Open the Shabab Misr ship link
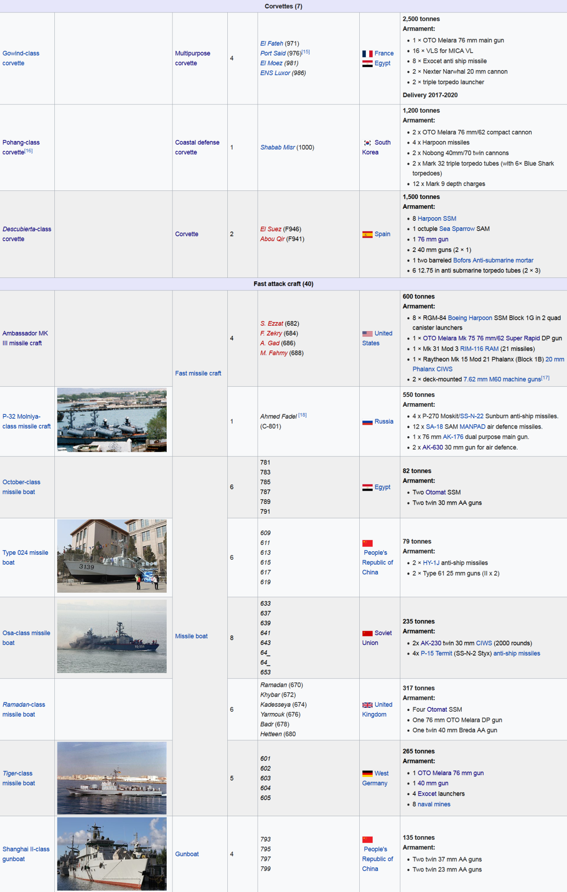567x892 pixels. (x=277, y=148)
